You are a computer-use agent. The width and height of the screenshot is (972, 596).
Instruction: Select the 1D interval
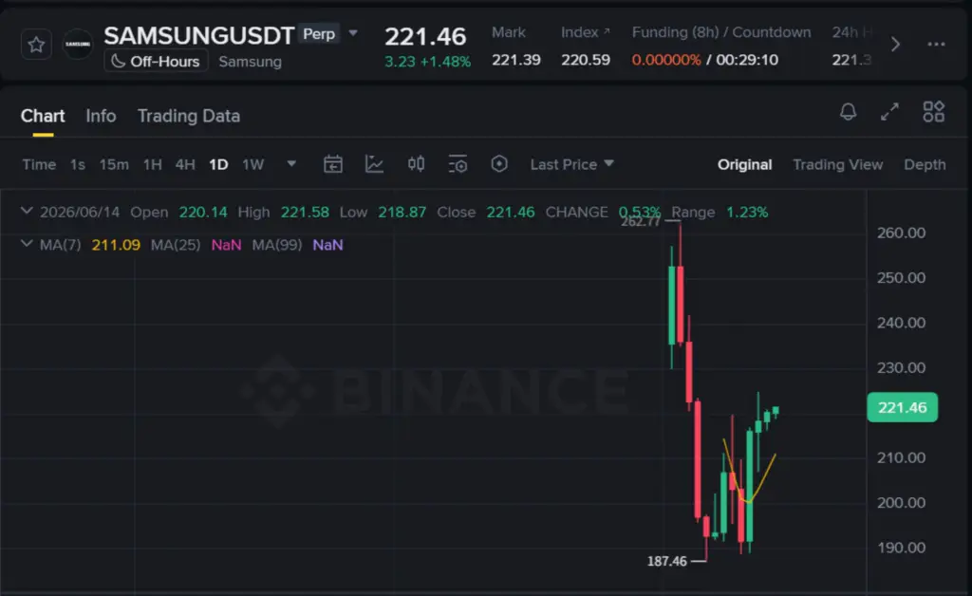point(218,165)
